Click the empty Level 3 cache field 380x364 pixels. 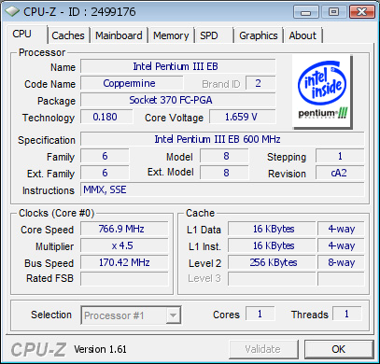[272, 278]
